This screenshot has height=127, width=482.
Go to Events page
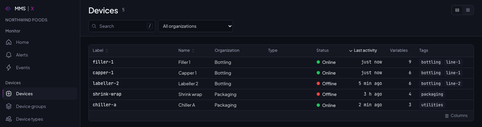(40, 68)
